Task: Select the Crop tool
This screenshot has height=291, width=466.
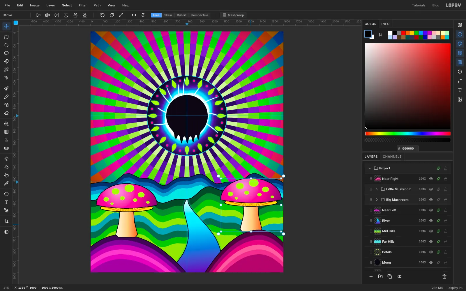Action: click(x=6, y=221)
